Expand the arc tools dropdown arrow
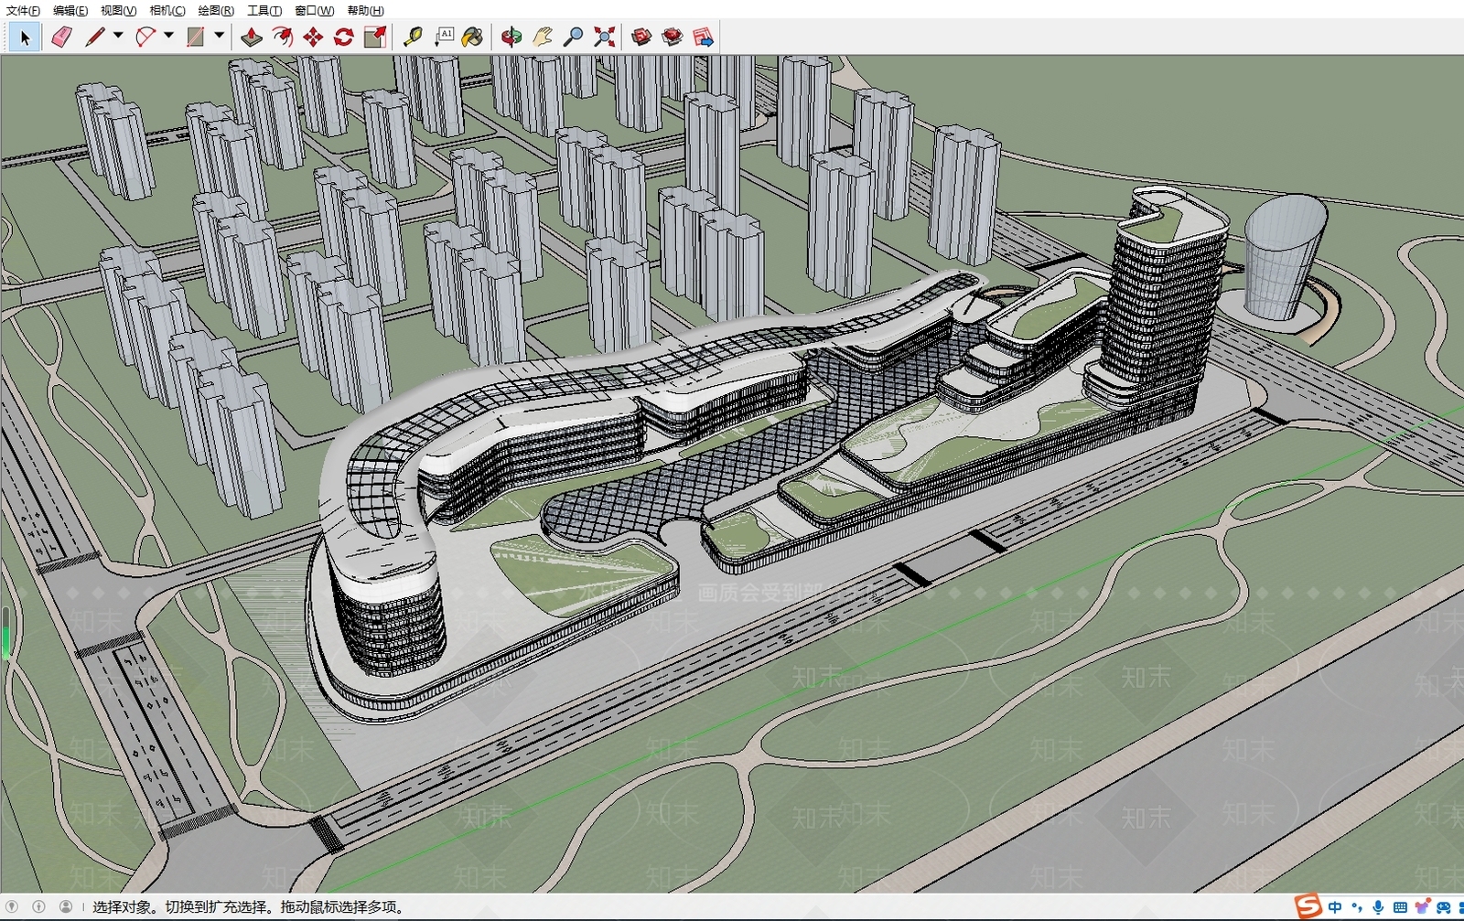This screenshot has height=921, width=1464. pos(168,37)
